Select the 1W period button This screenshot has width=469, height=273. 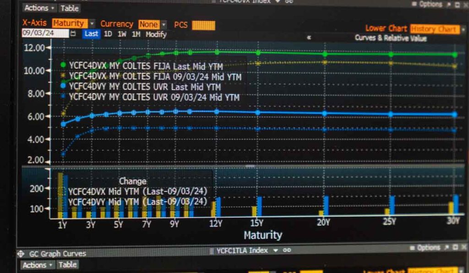(x=122, y=34)
